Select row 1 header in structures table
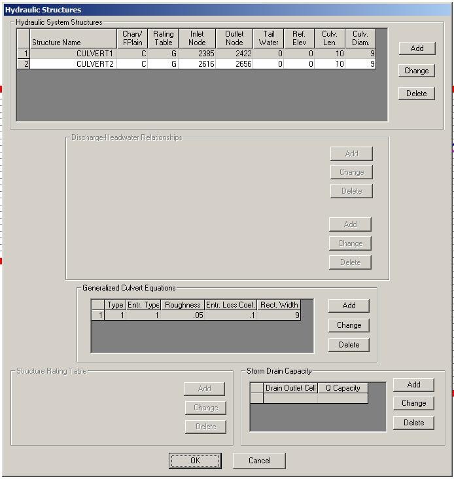Viewport: 454px width, 479px height. (24, 54)
